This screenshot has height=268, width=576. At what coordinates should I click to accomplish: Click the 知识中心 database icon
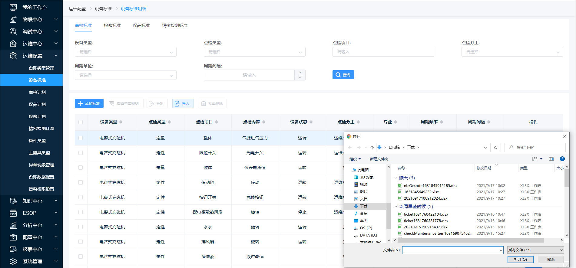[x=13, y=201]
